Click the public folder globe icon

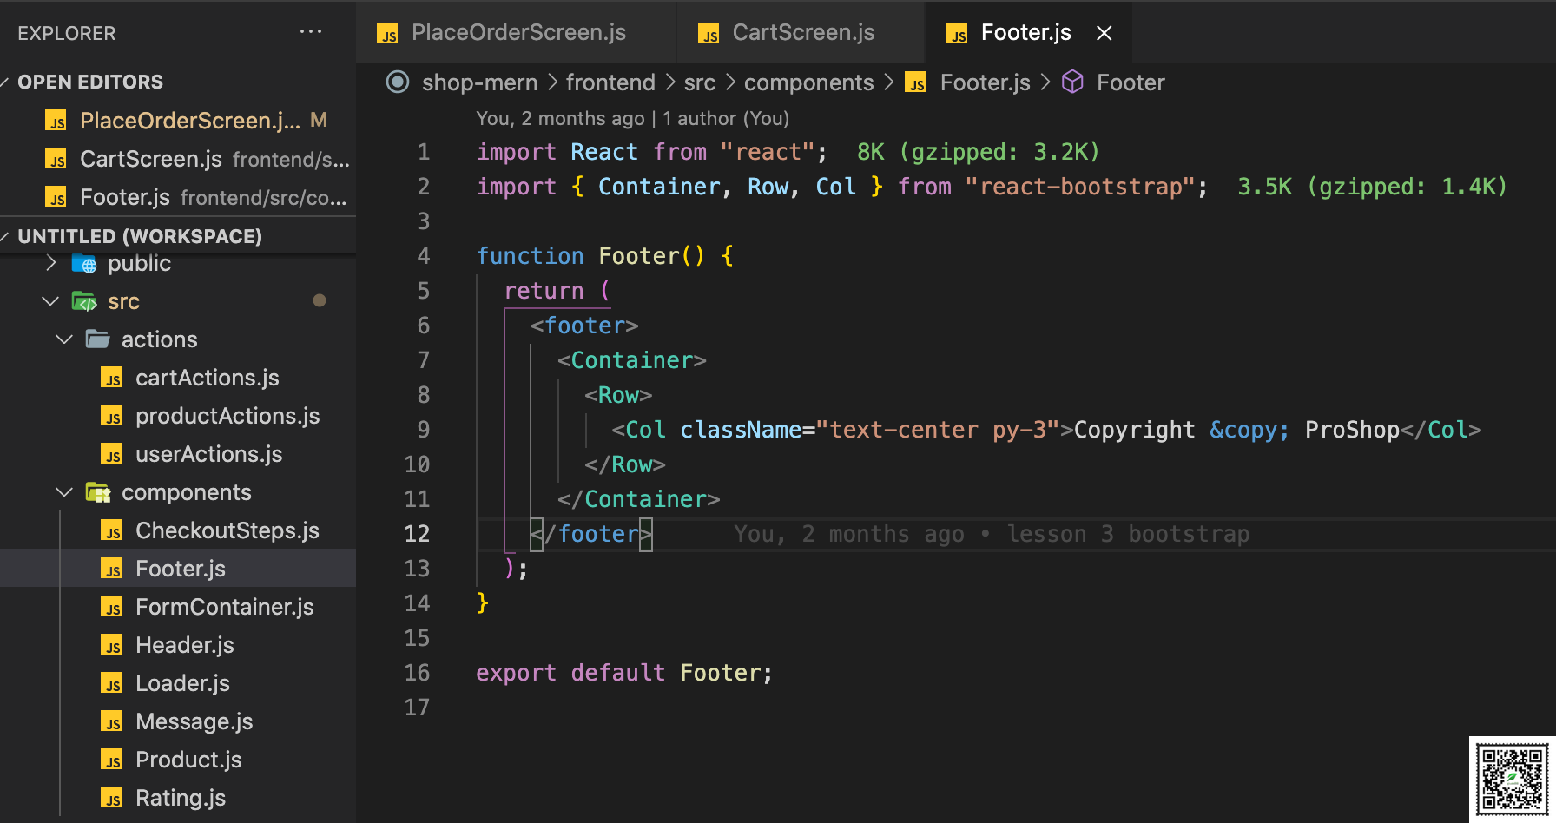click(84, 263)
